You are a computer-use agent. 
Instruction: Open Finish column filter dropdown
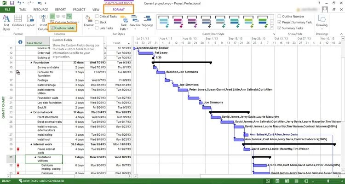click(129, 43)
